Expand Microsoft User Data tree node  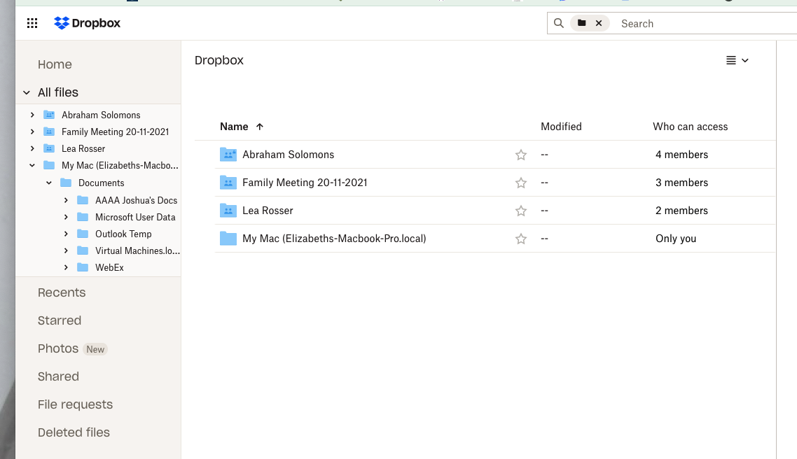pos(66,217)
